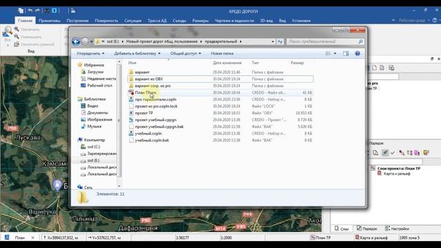Select the проект учебный.cppgn.bak file
441x248 pixels.
pyautogui.click(x=220, y=127)
